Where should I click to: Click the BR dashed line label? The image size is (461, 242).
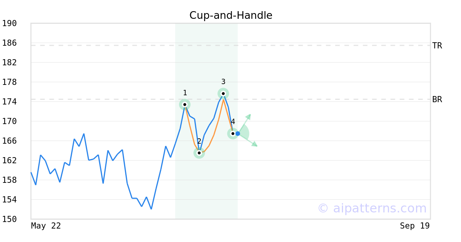click(437, 99)
